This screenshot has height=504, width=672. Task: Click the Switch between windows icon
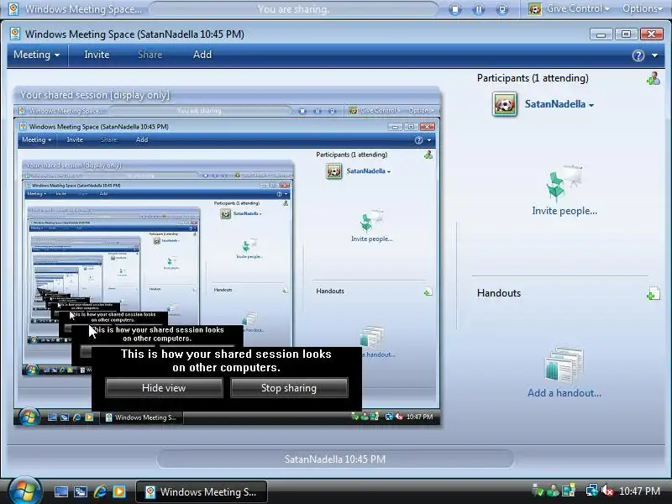81,491
